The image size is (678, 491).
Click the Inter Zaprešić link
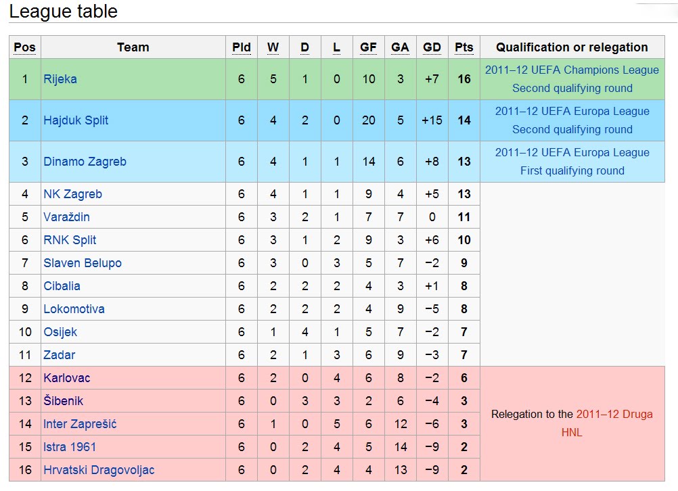click(x=80, y=424)
